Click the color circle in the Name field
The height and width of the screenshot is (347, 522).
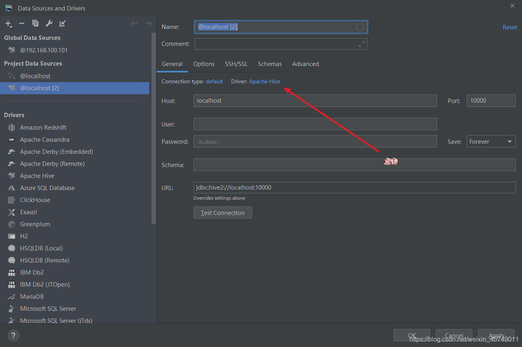[x=360, y=27]
